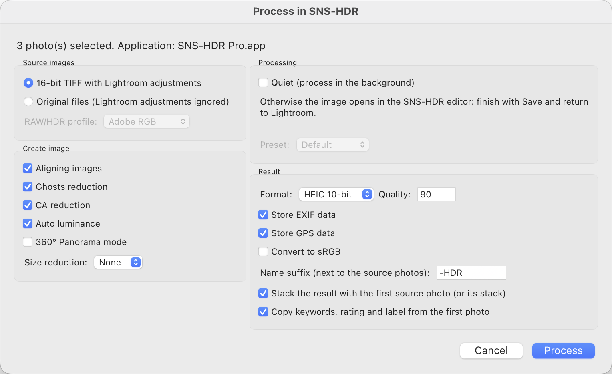Click the 'Source images' group label

coord(48,63)
